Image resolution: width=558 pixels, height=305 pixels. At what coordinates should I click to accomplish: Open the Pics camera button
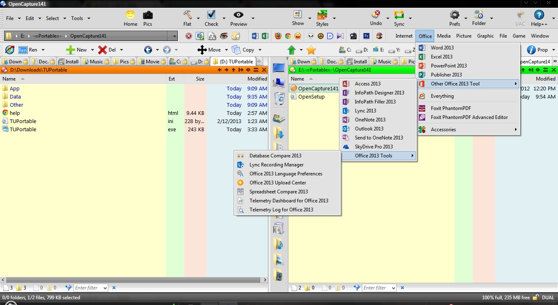pyautogui.click(x=147, y=15)
